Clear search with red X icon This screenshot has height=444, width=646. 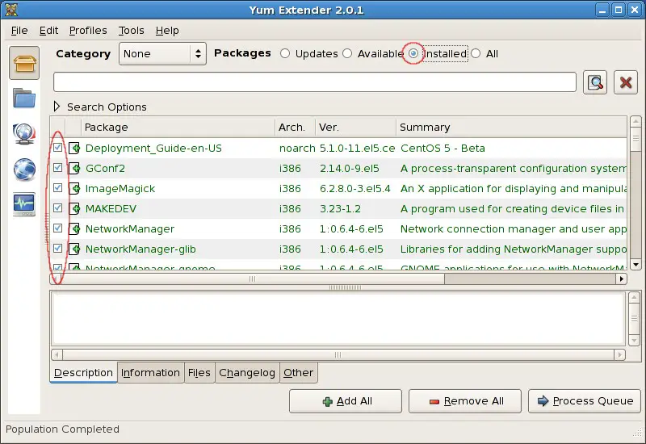[625, 82]
